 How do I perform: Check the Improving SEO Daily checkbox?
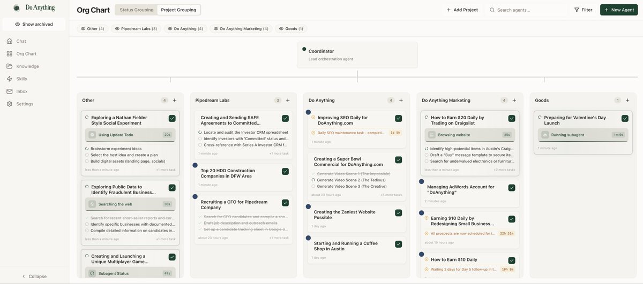point(399,118)
